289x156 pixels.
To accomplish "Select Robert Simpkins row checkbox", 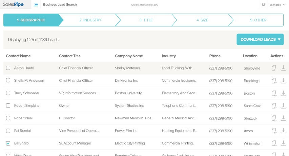I will pyautogui.click(x=8, y=106).
